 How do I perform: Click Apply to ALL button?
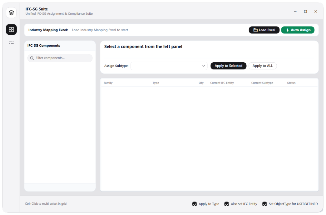(262, 66)
